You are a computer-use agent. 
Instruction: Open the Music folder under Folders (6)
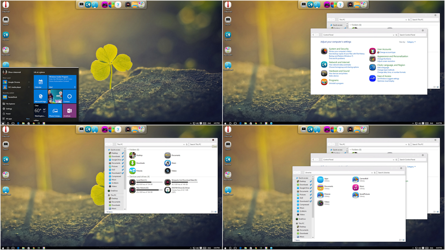(170, 163)
